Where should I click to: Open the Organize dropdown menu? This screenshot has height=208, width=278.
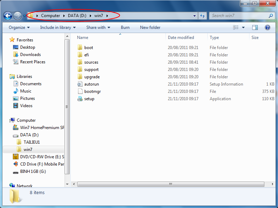point(19,27)
